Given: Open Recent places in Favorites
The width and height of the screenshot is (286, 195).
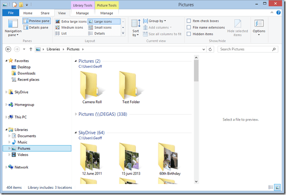Looking at the screenshot, I should tap(28, 80).
